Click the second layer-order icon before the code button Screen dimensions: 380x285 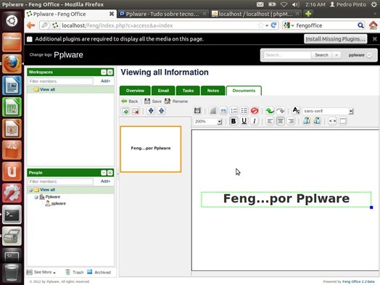(x=317, y=121)
